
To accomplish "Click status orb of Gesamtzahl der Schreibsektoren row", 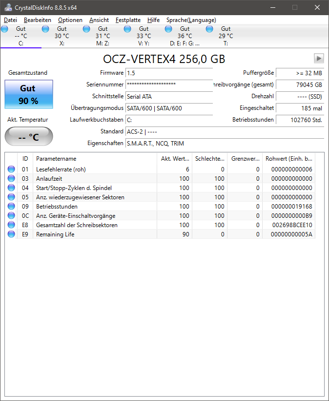I will click(11, 225).
